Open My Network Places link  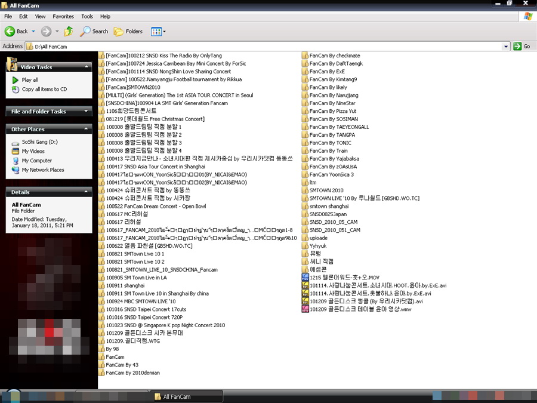tap(43, 170)
